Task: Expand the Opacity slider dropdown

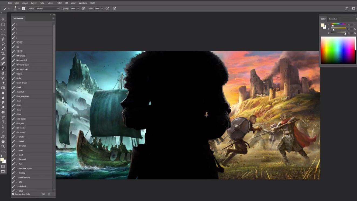Action: (x=78, y=8)
